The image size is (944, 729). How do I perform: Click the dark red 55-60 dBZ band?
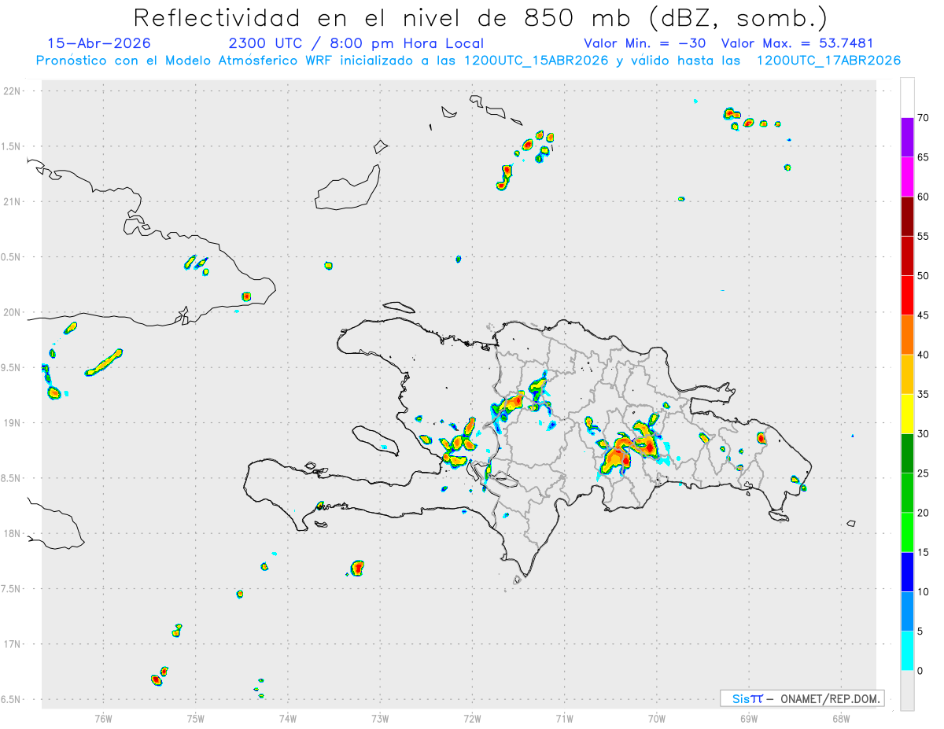click(907, 216)
